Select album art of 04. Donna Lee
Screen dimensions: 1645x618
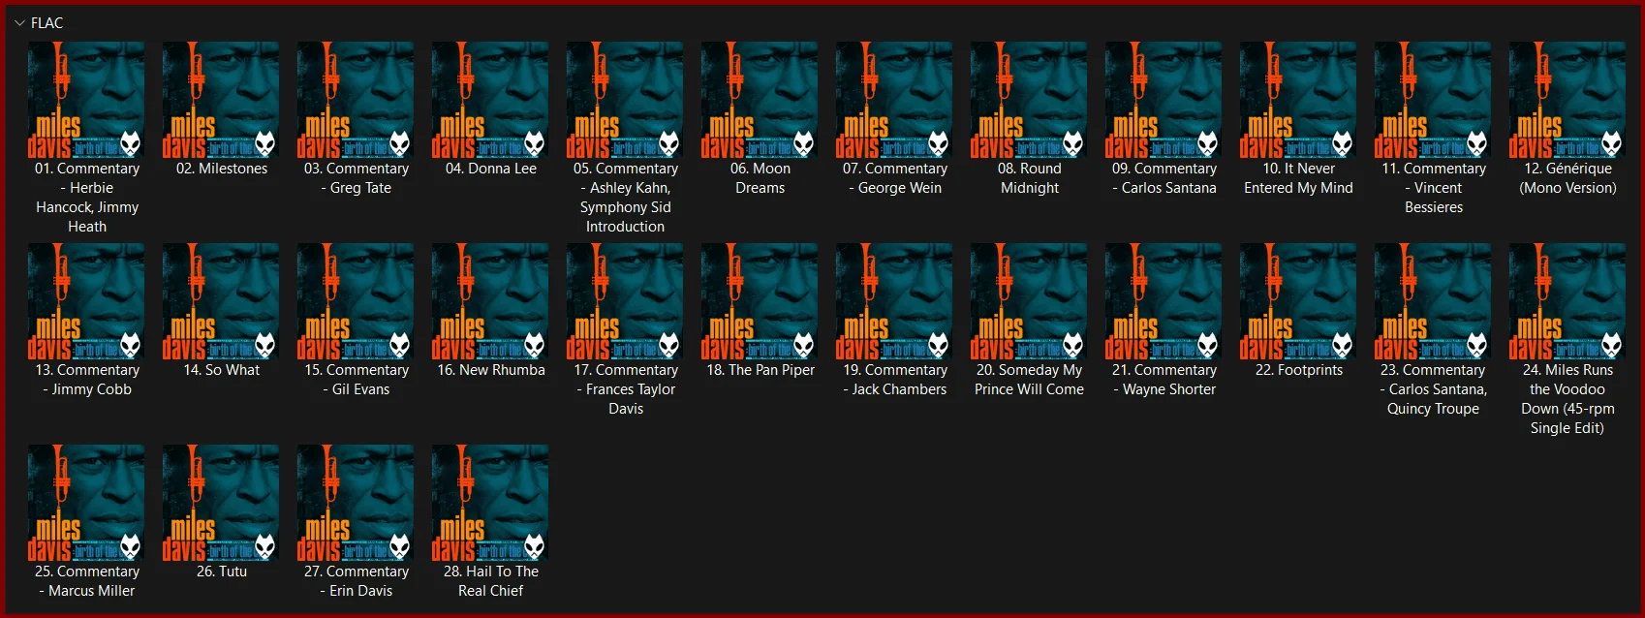coord(490,100)
